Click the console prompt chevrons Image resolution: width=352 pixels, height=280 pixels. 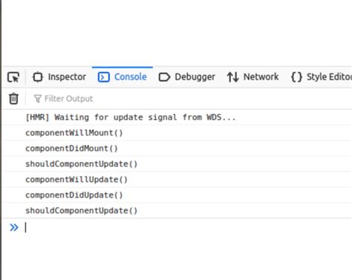pos(14,227)
